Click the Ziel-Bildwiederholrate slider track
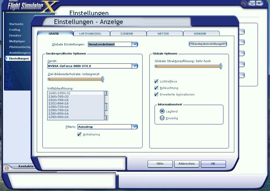 pos(75,79)
